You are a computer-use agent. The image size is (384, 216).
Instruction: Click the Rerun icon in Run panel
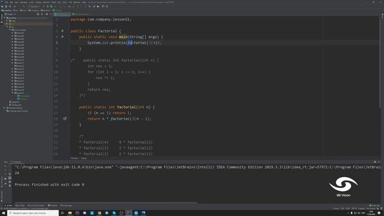pos(5,166)
